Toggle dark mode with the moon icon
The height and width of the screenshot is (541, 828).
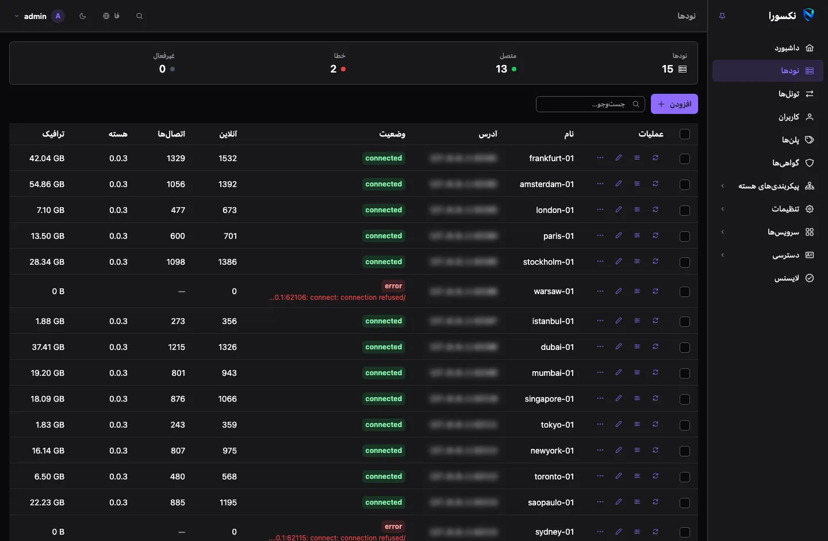pos(83,16)
